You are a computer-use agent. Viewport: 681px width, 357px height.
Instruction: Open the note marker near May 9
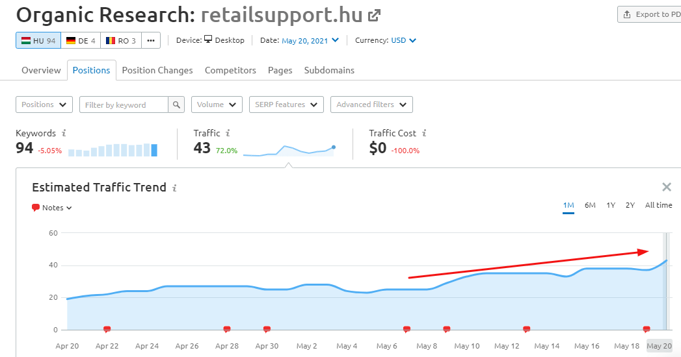pos(446,329)
